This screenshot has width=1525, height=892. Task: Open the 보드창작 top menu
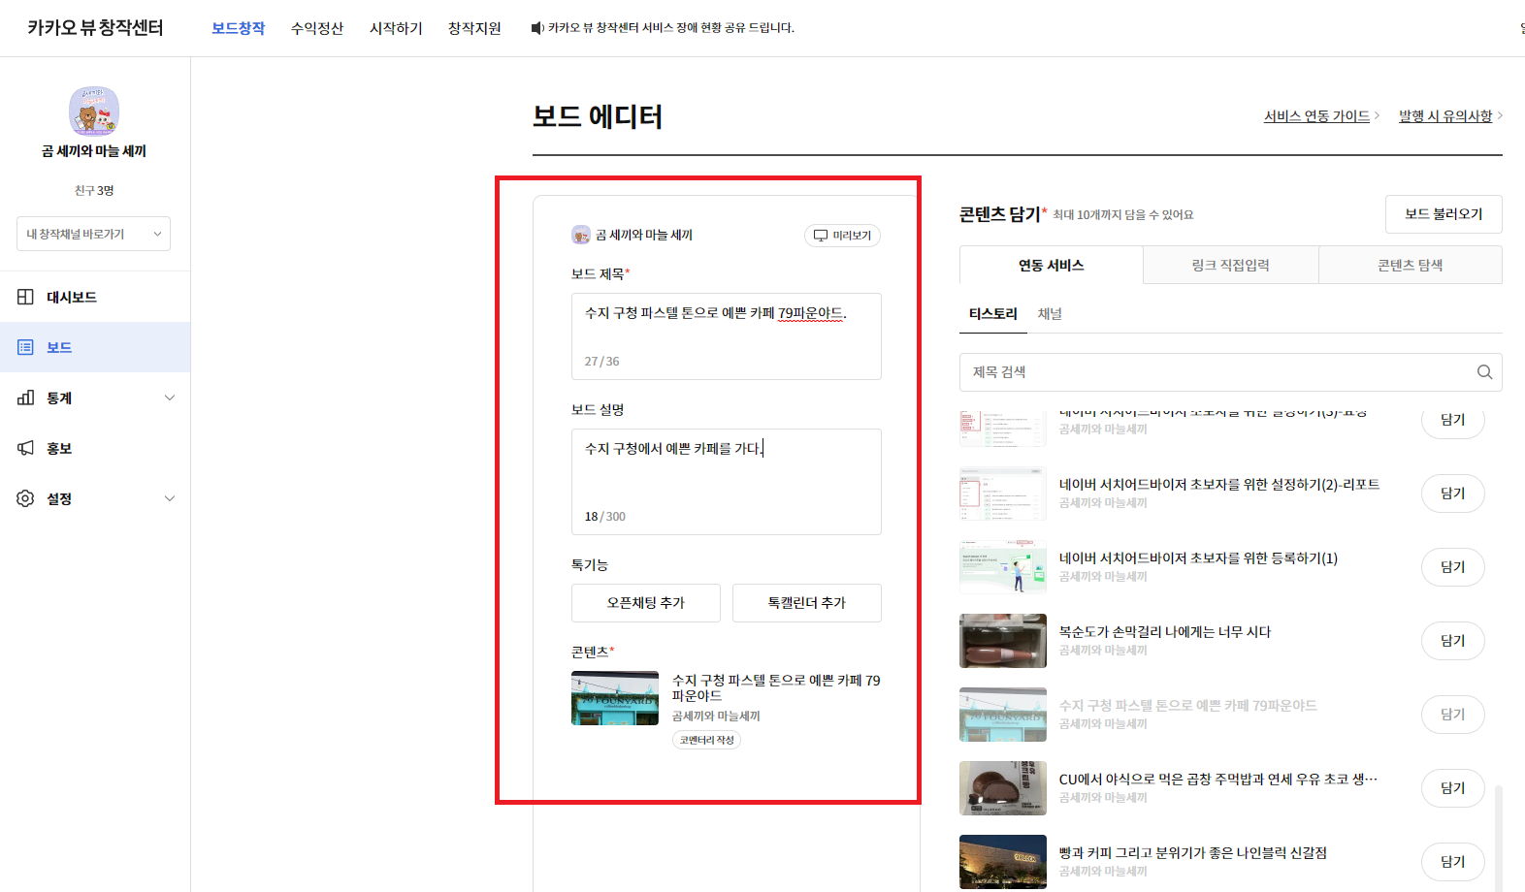pyautogui.click(x=239, y=28)
